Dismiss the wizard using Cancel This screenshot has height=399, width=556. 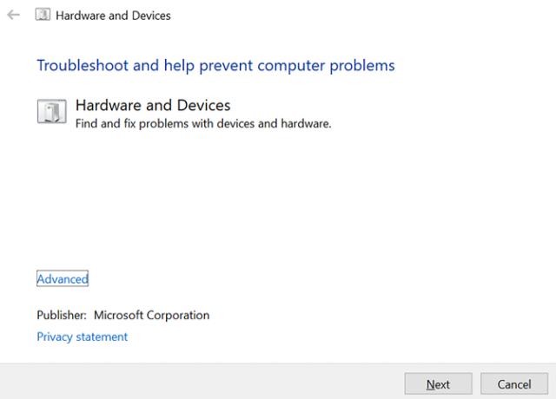point(514,383)
